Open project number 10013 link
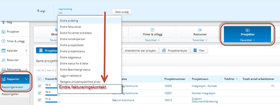The height and width of the screenshot is (105, 280). 168,100
